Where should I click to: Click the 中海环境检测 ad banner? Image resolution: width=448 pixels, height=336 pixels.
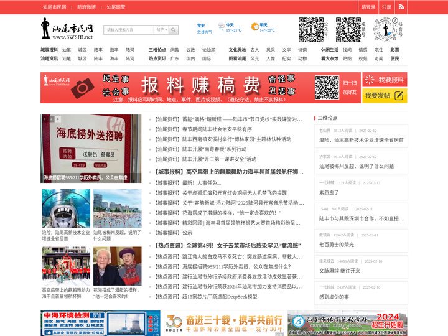point(100,323)
